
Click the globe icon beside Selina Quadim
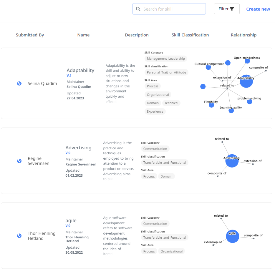pos(19,83)
